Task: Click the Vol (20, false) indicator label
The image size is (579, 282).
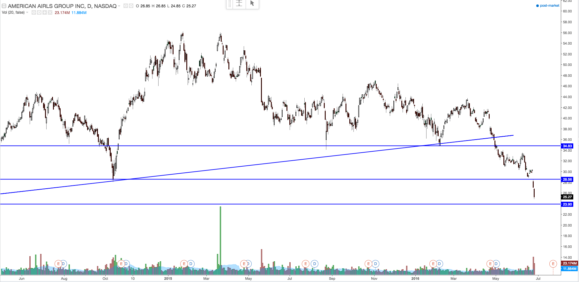Action: [13, 13]
